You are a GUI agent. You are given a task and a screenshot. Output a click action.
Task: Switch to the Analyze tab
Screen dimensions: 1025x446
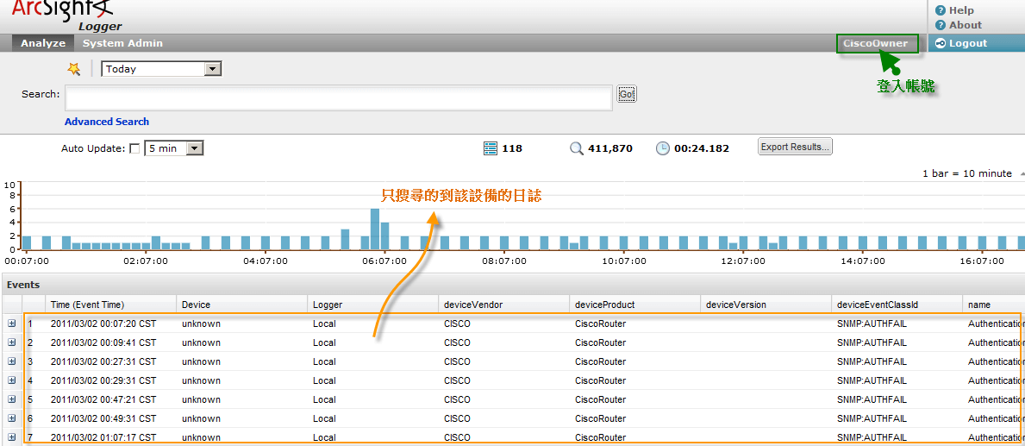[x=43, y=43]
